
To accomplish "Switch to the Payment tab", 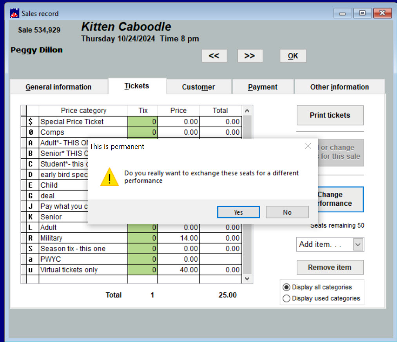I will tap(263, 87).
